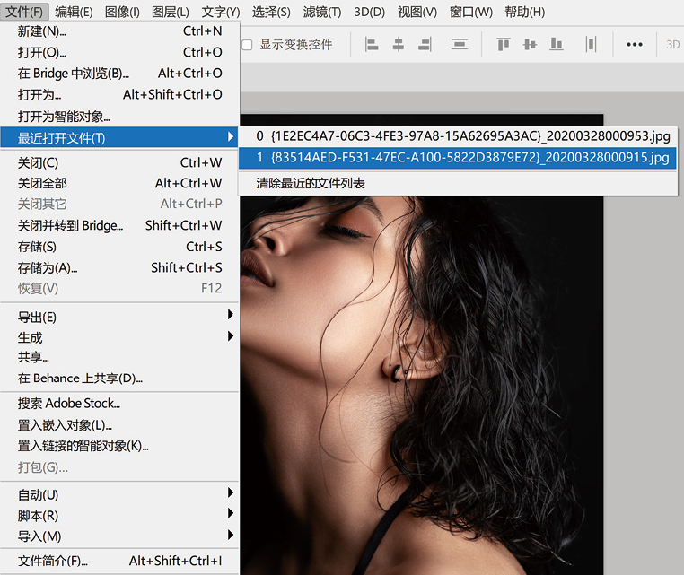The height and width of the screenshot is (575, 684).
Task: Open the 文字(Y) menu
Action: pos(220,12)
